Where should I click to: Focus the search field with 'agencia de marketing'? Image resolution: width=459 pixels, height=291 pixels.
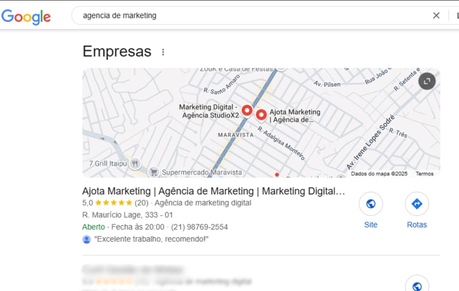[252, 16]
